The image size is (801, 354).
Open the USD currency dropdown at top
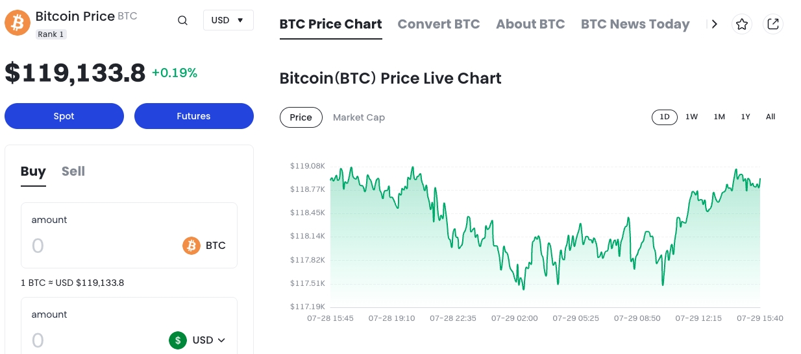(228, 20)
